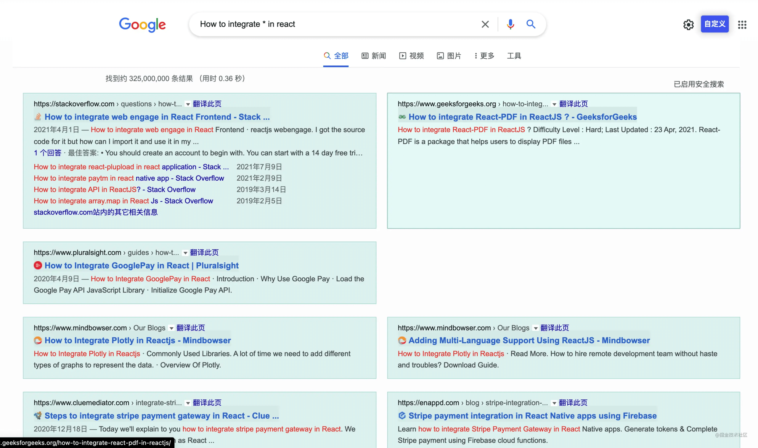This screenshot has height=448, width=758.
Task: Open the 工具 search tools
Action: (x=514, y=56)
